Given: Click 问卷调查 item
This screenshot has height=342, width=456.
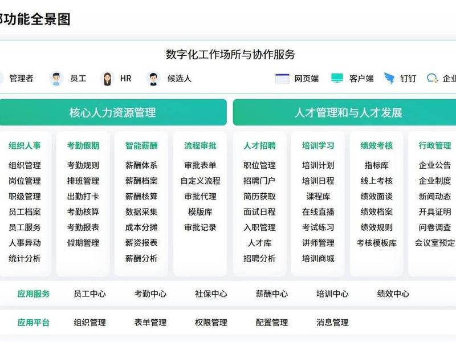Looking at the screenshot, I should tap(435, 227).
